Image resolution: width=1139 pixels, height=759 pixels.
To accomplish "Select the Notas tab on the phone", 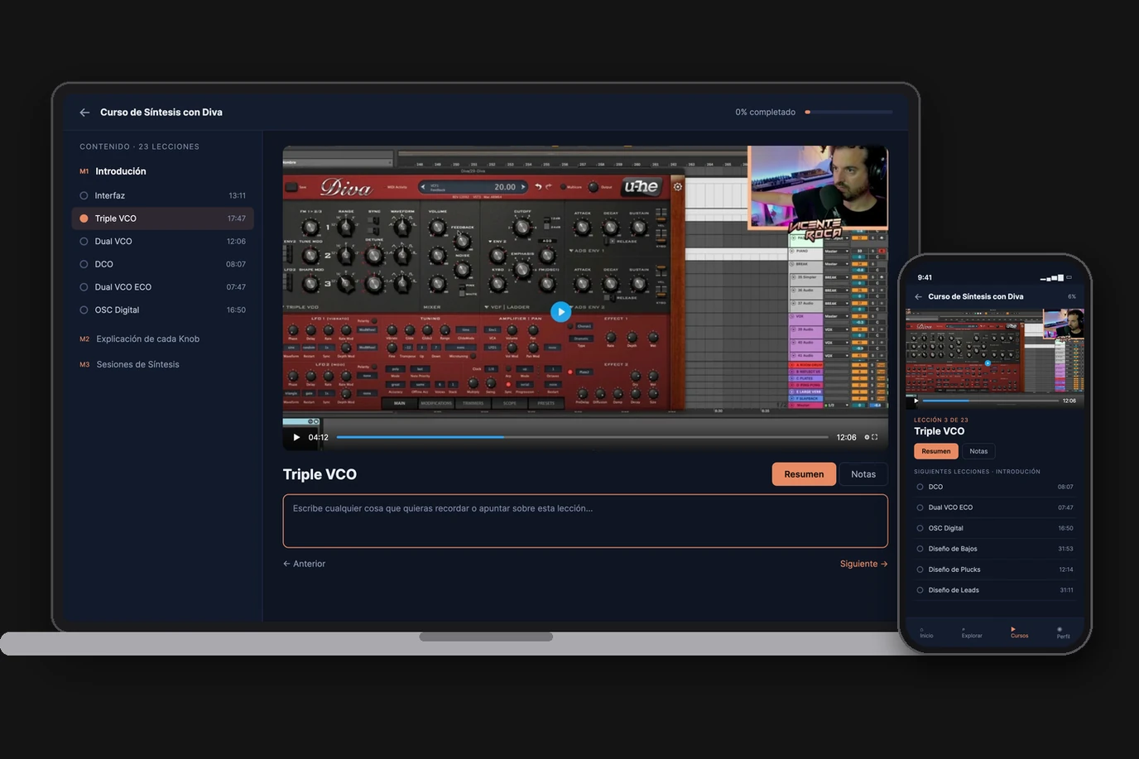I will pyautogui.click(x=978, y=451).
